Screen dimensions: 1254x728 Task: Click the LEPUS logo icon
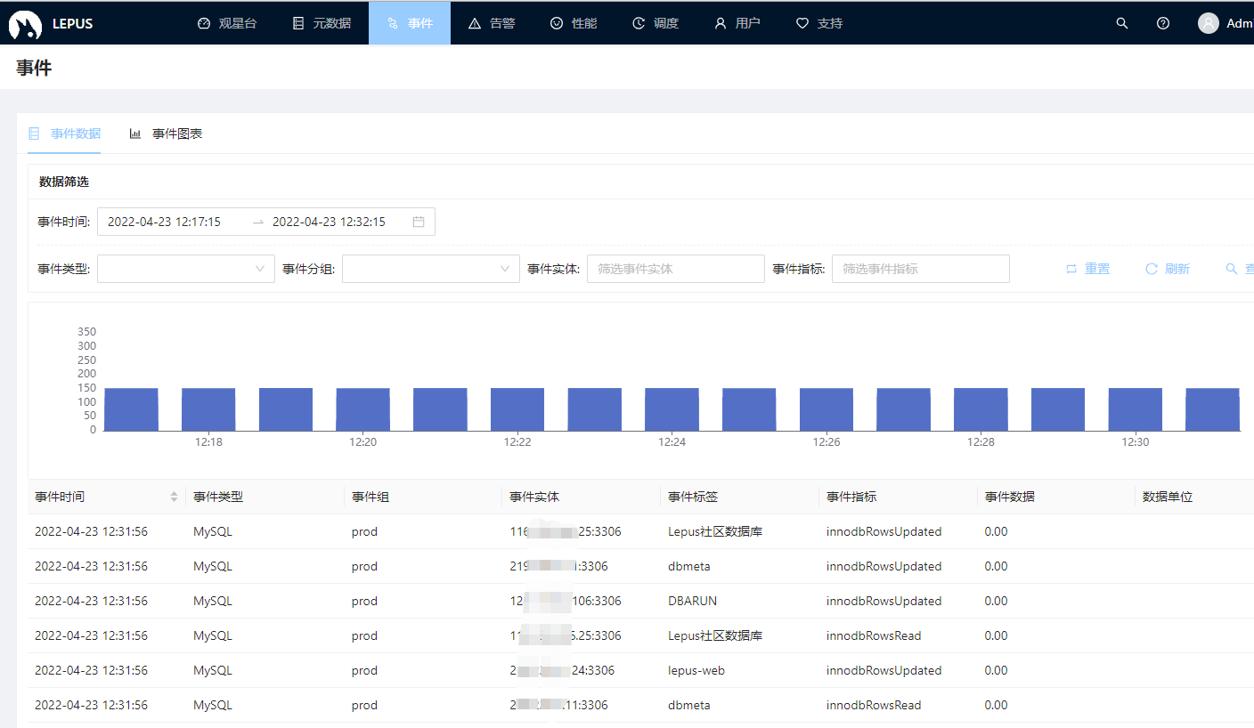tap(25, 25)
